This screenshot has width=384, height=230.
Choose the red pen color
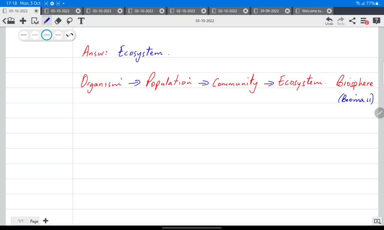click(x=58, y=35)
